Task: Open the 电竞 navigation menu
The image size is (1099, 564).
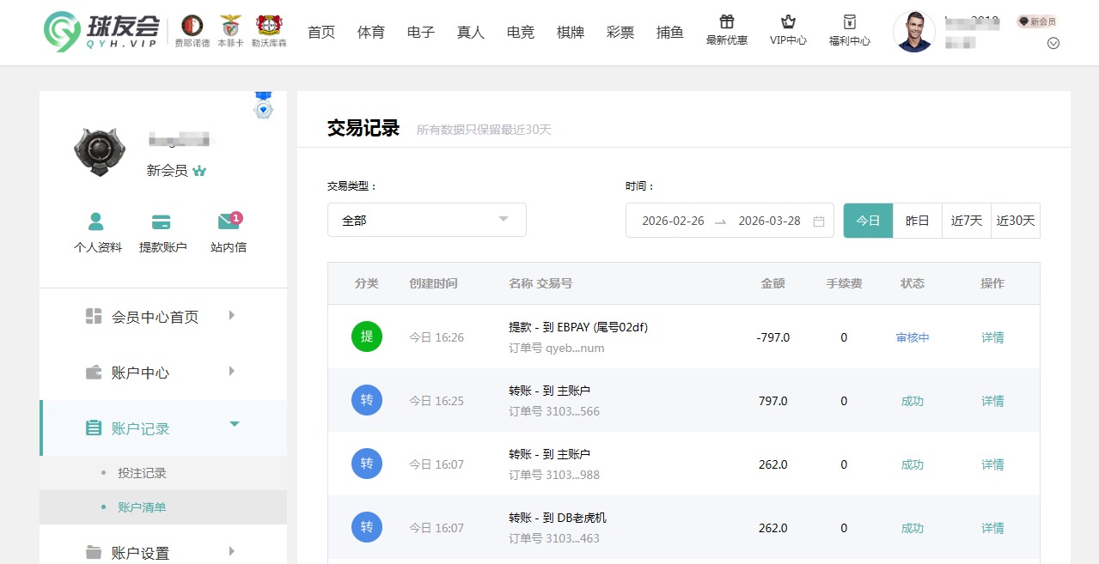Action: (520, 32)
